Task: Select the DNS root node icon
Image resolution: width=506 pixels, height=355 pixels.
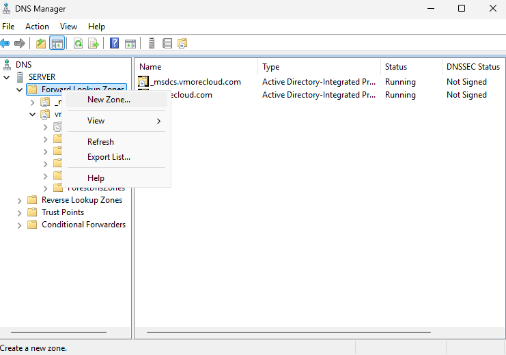Action: (7, 65)
